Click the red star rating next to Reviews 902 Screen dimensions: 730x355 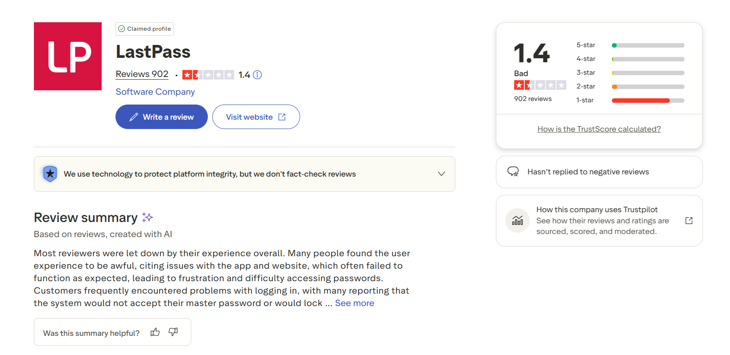[208, 75]
